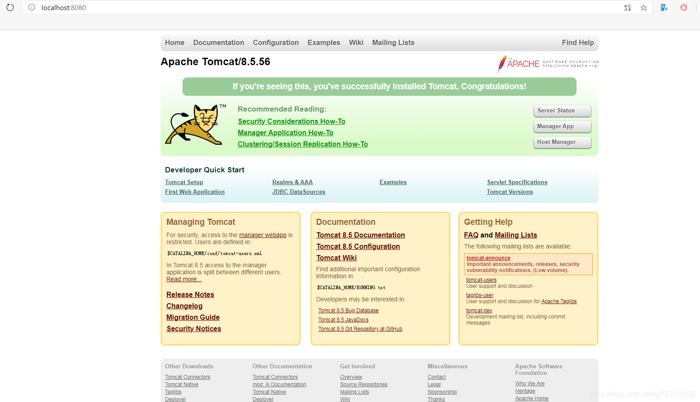Click the Tomcat cat mascot image
700x402 pixels.
[195, 124]
